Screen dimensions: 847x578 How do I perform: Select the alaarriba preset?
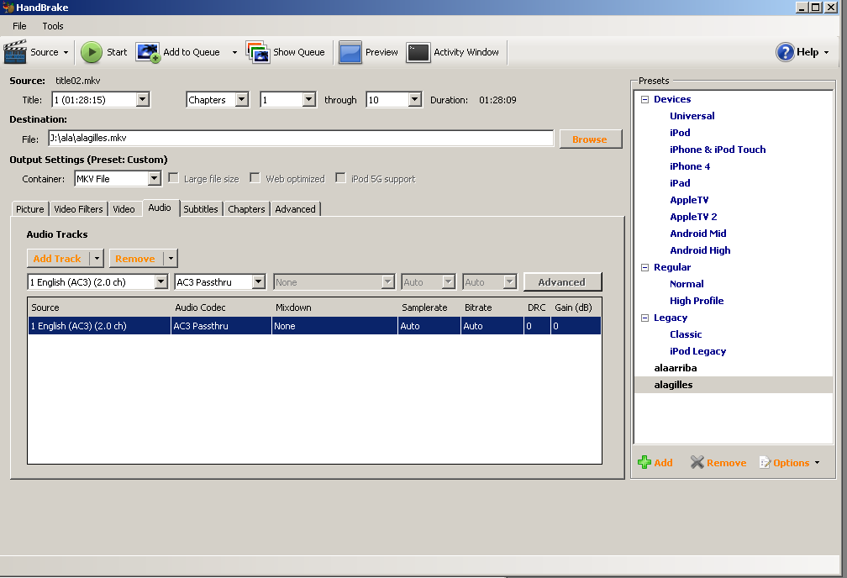click(x=676, y=368)
